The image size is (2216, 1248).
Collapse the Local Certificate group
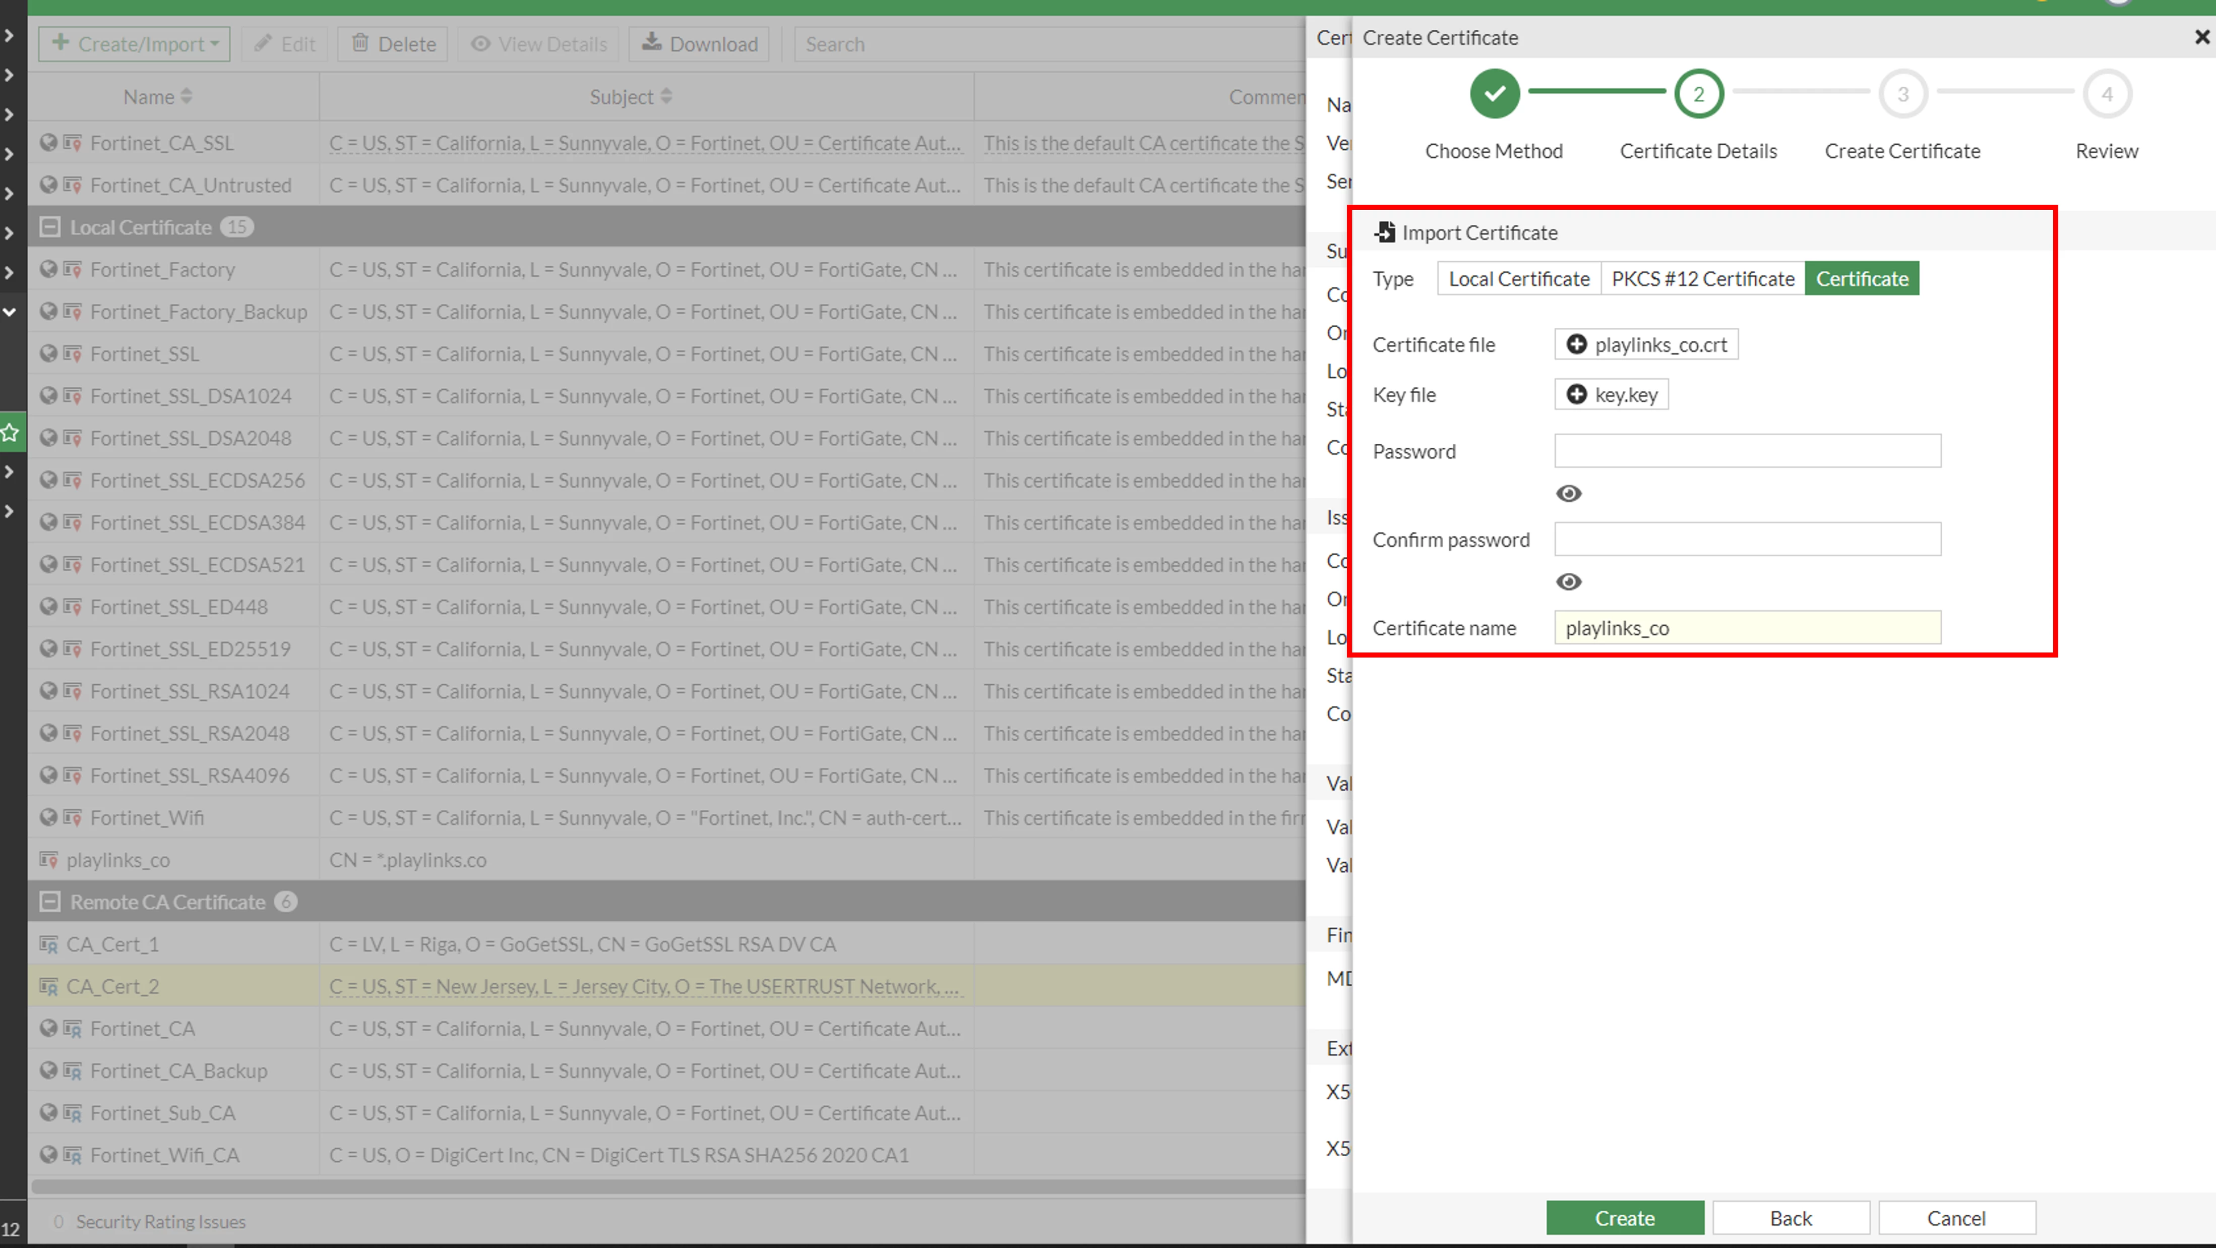point(51,227)
